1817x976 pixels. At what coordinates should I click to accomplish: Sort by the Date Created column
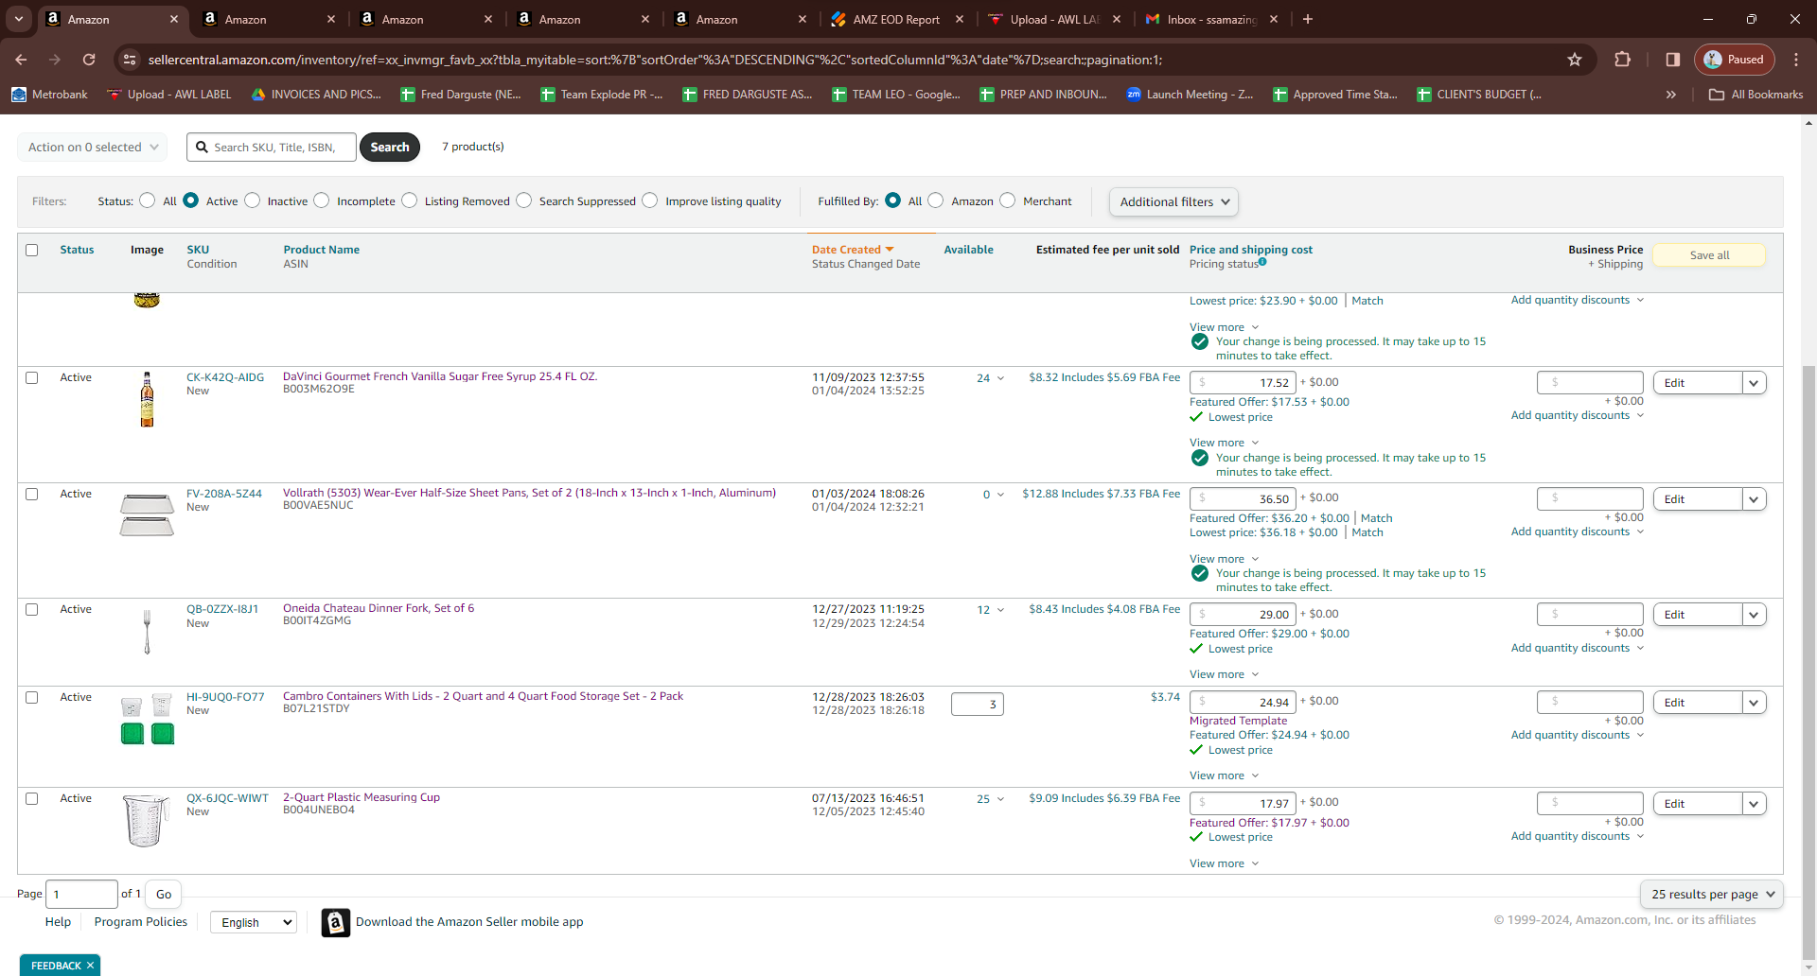[x=853, y=250]
